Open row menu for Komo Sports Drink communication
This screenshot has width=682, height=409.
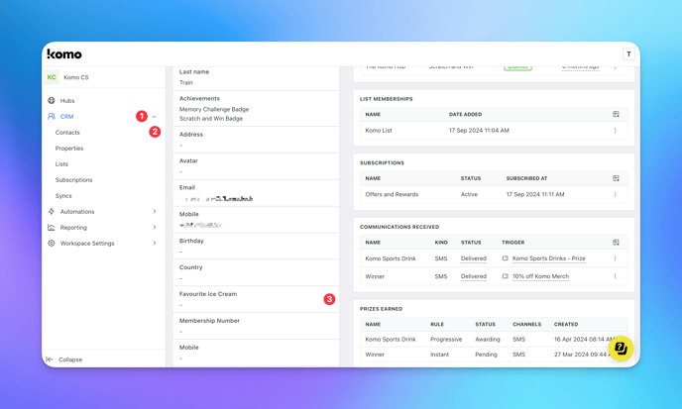(x=615, y=258)
